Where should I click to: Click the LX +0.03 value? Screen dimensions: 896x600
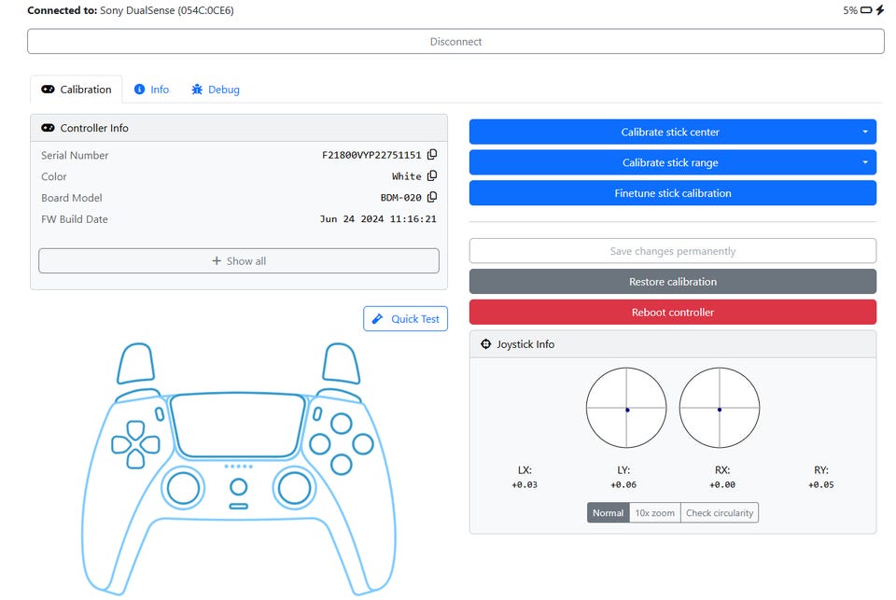click(525, 484)
